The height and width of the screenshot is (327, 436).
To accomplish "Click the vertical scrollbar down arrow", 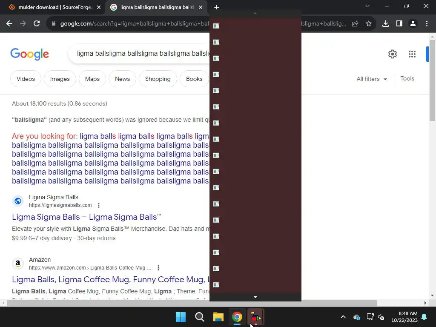I will tap(432, 295).
